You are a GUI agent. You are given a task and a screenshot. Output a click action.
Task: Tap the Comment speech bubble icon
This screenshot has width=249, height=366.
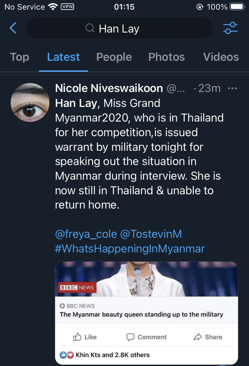pos(131,337)
